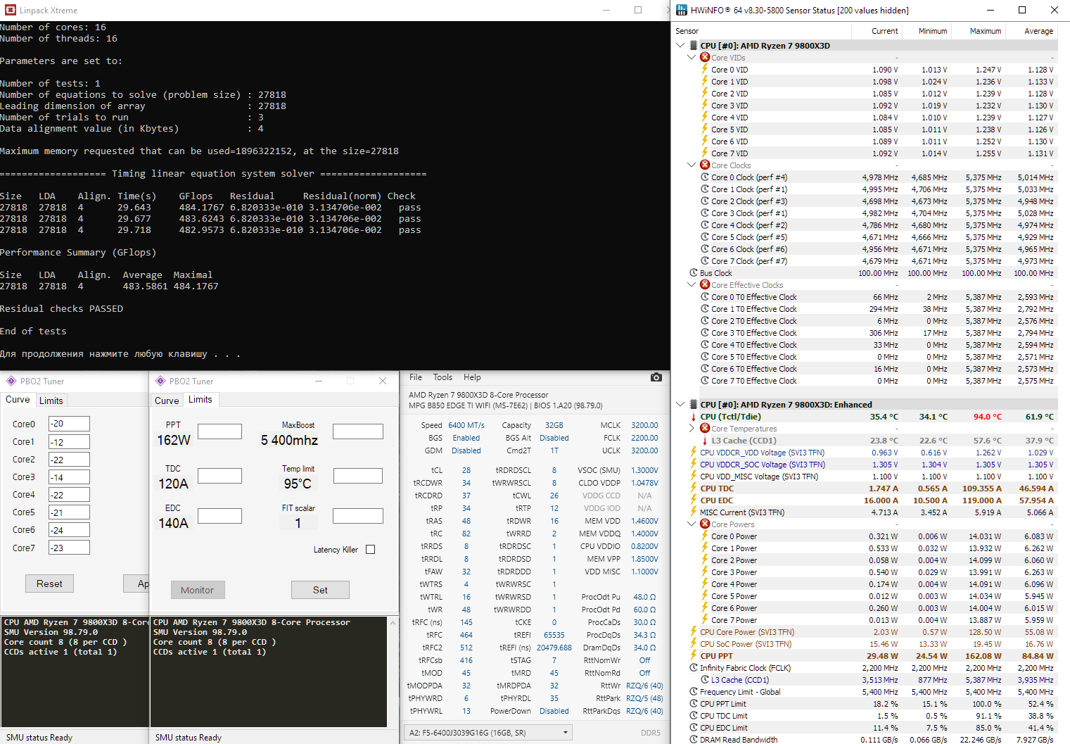
Task: Click the FIT scalar input field
Action: tap(358, 516)
